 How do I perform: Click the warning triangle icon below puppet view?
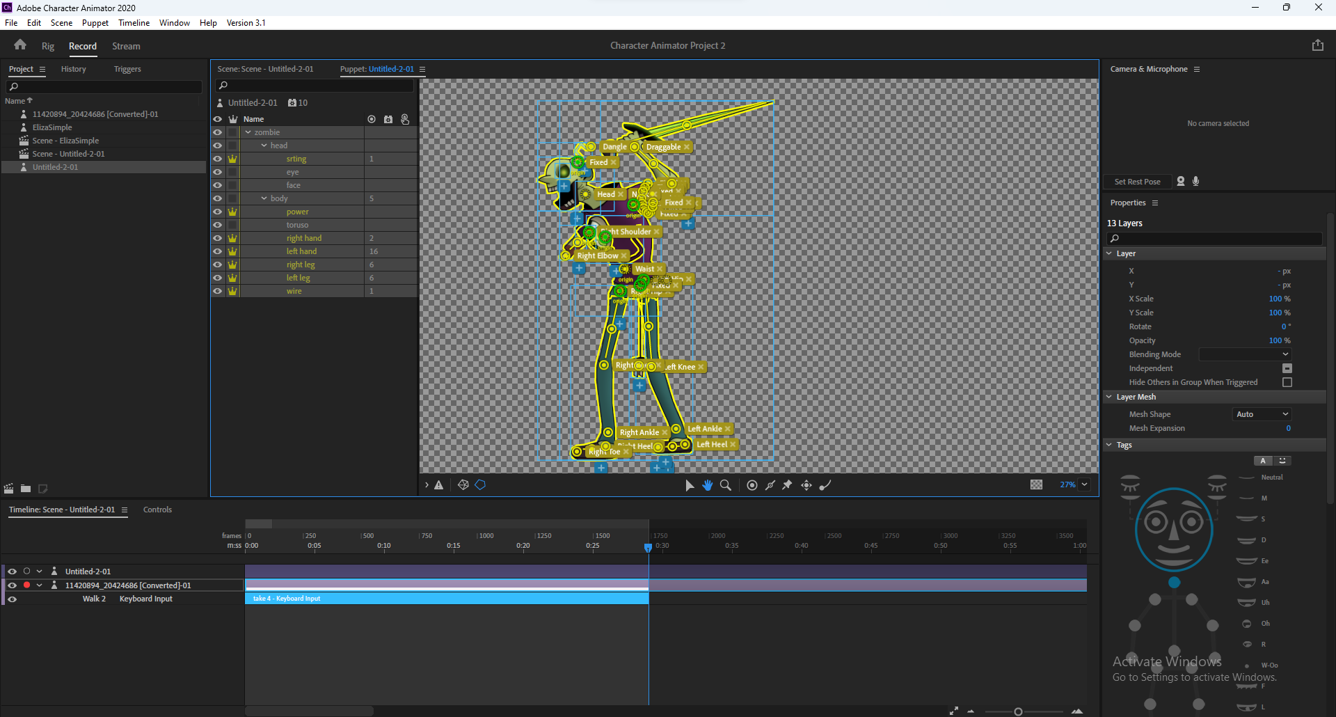coord(439,485)
